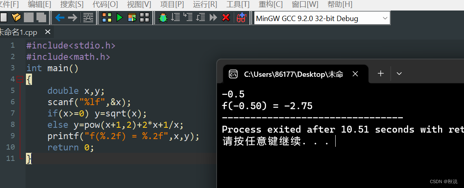Open a file with the folder icon

tap(16, 17)
